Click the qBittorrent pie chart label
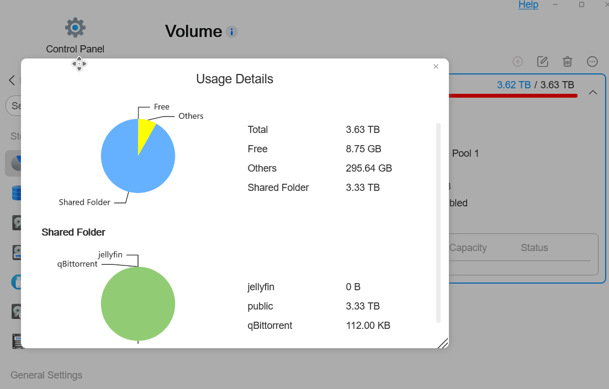 pyautogui.click(x=77, y=264)
